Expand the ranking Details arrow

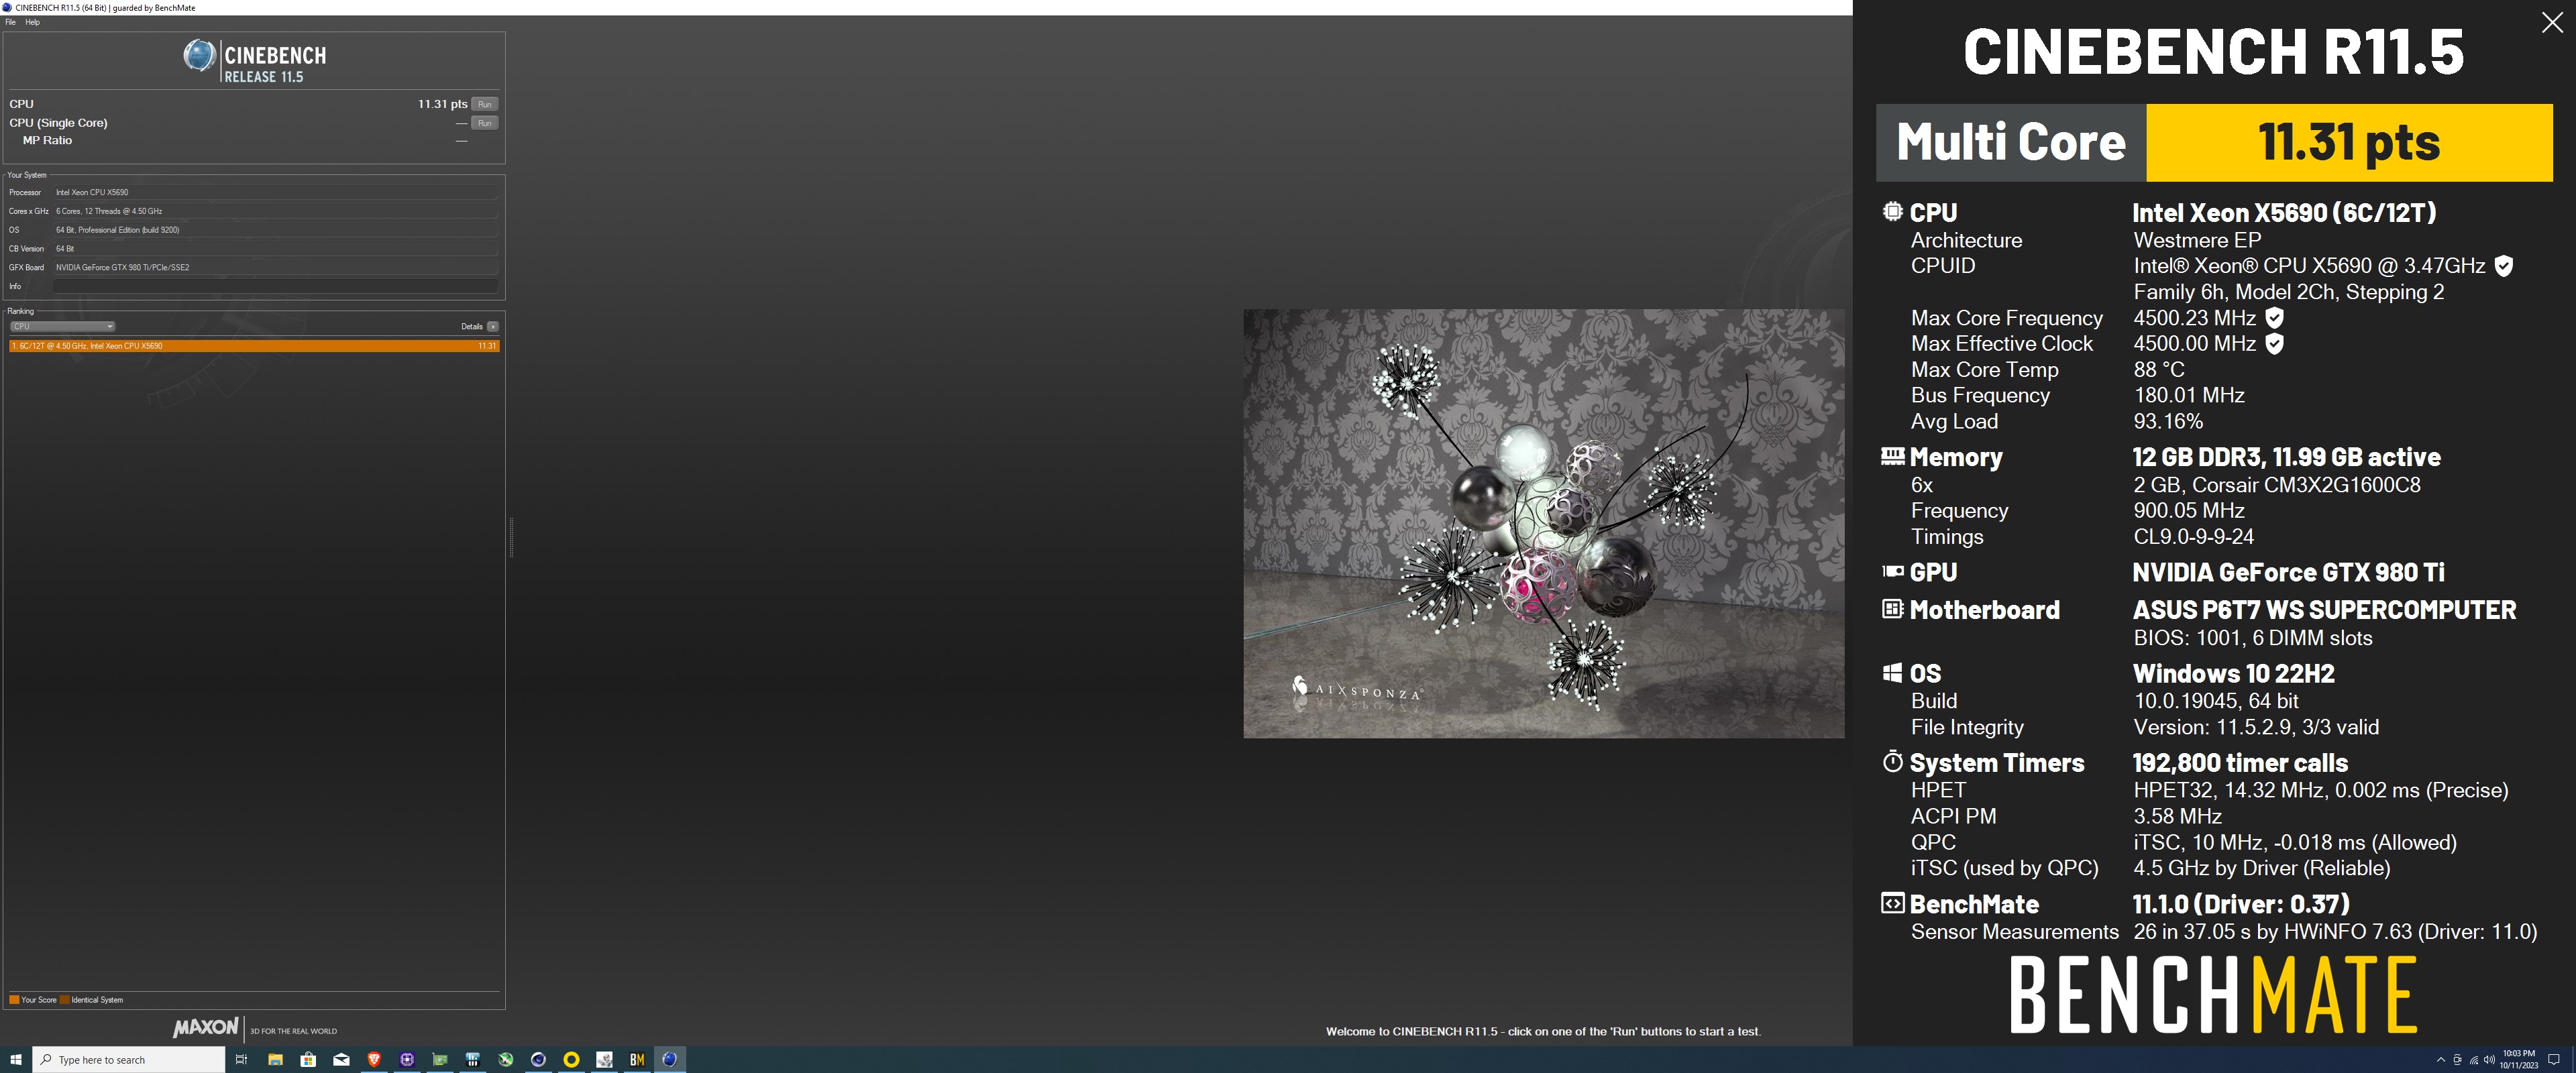tap(492, 326)
